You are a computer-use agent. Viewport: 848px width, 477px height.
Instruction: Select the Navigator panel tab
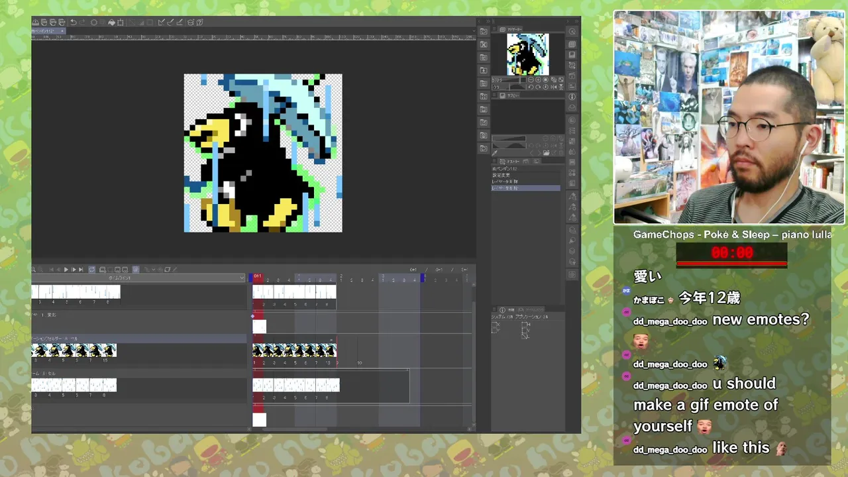pos(509,29)
